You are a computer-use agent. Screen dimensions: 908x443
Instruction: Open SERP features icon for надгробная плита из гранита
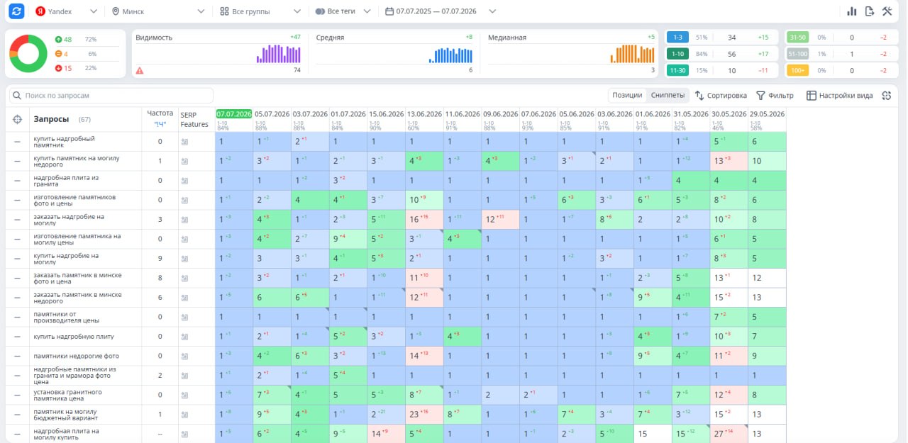[x=184, y=181]
